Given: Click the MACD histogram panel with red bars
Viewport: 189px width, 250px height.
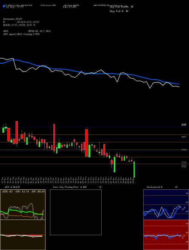Looking at the screenshot, I should tap(23, 235).
